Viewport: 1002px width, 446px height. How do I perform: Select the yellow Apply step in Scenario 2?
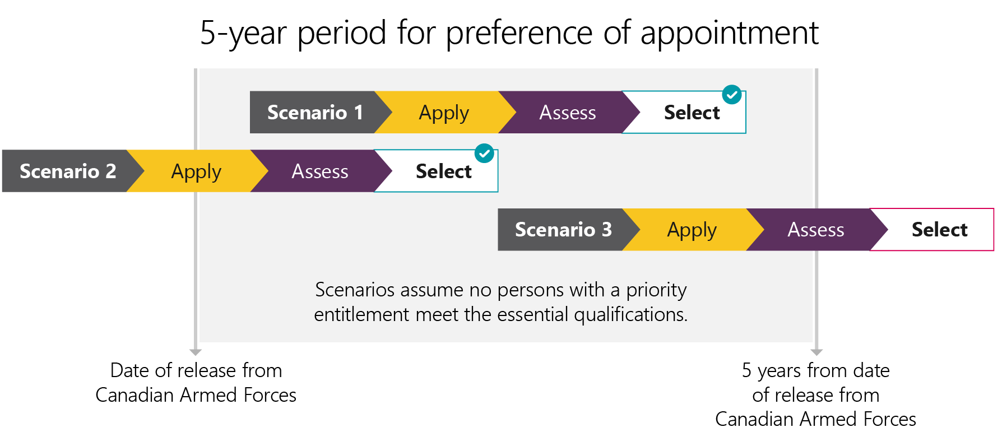coord(196,171)
